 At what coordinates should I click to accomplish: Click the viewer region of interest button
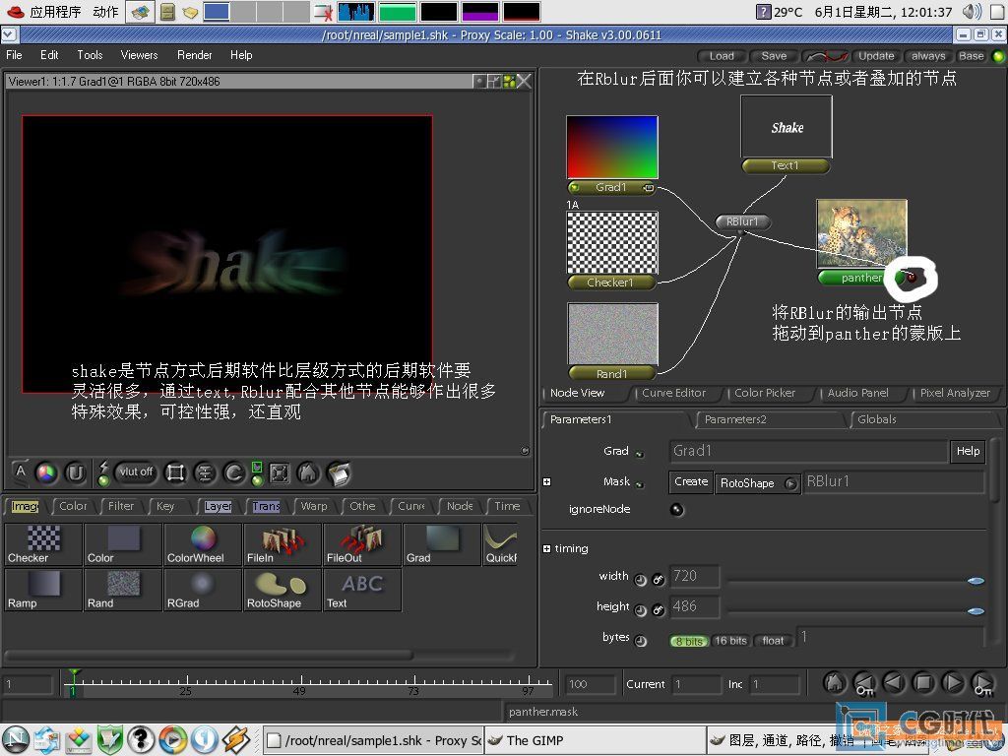175,473
